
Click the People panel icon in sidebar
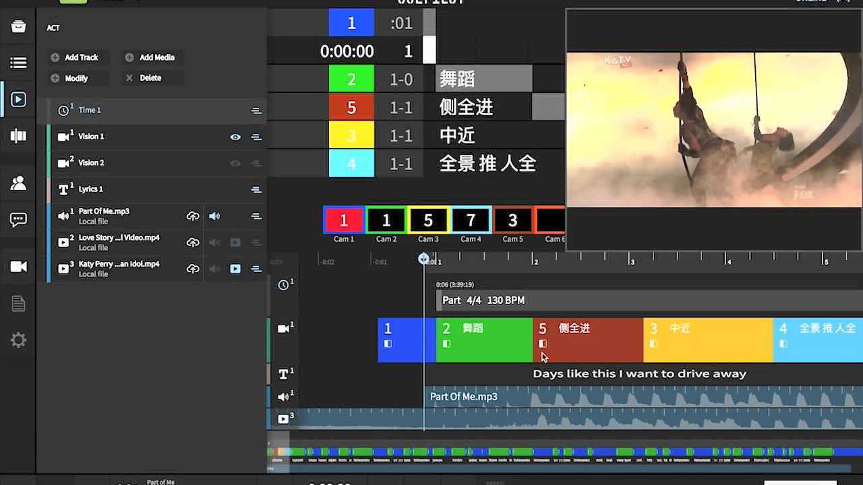(18, 182)
